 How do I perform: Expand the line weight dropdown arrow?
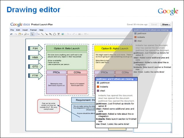point(82,34)
